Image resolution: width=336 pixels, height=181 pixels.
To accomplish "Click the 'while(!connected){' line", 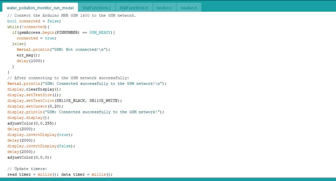I will [x=28, y=27].
